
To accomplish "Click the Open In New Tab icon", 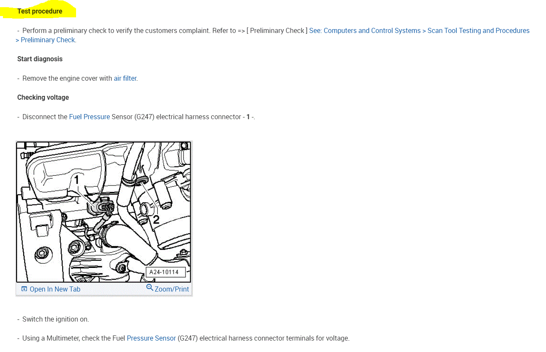I will click(x=24, y=289).
